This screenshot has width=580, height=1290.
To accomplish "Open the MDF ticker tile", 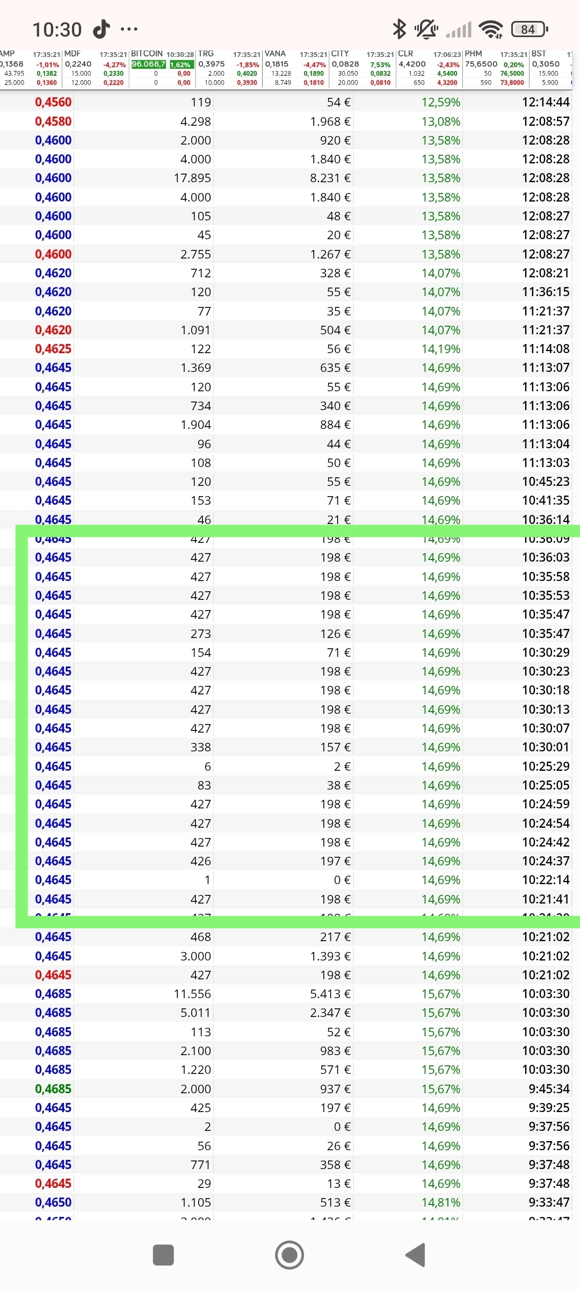I will pyautogui.click(x=96, y=68).
